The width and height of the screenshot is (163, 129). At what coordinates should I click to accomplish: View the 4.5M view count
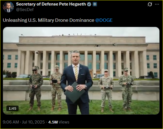pyautogui.click(x=53, y=122)
